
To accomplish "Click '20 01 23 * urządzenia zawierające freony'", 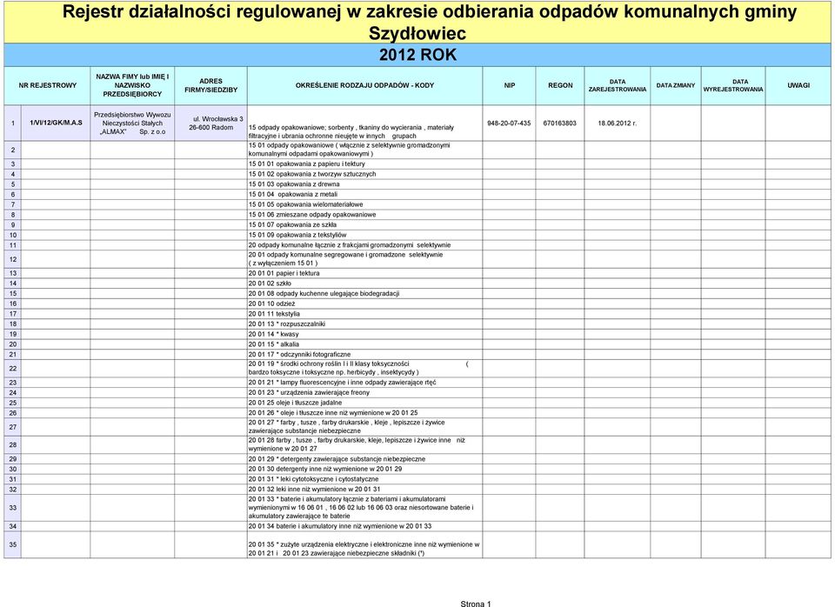I will click(364, 392).
